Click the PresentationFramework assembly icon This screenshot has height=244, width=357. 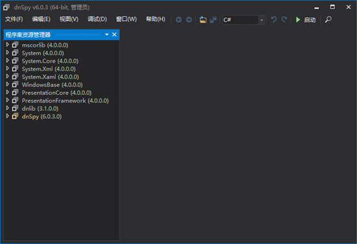point(15,101)
